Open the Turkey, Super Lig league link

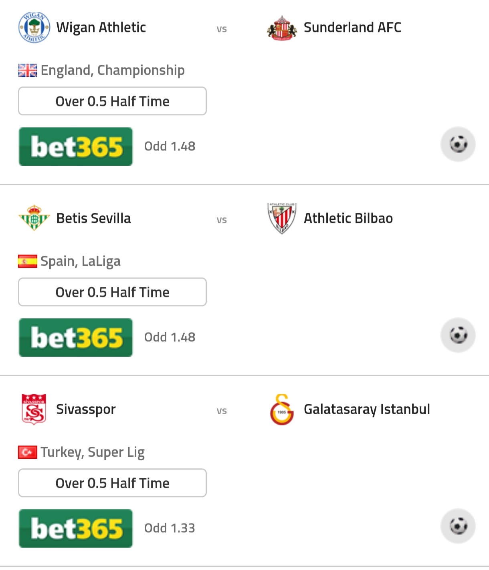point(93,452)
